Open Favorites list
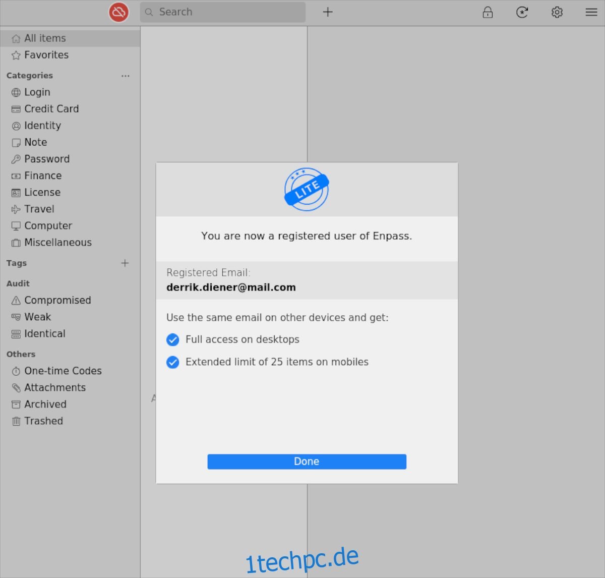This screenshot has width=605, height=578. (x=70, y=55)
